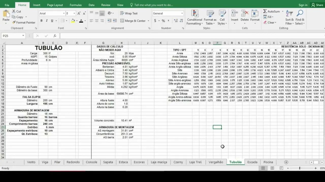Click the Center alignment icon
325x182 pixels.
click(x=97, y=21)
